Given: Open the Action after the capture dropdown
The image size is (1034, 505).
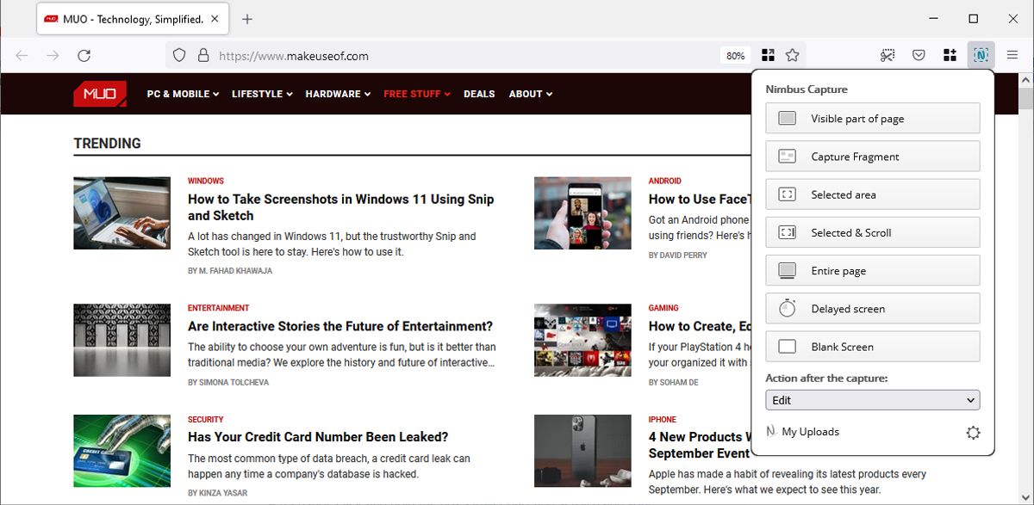Looking at the screenshot, I should coord(872,400).
